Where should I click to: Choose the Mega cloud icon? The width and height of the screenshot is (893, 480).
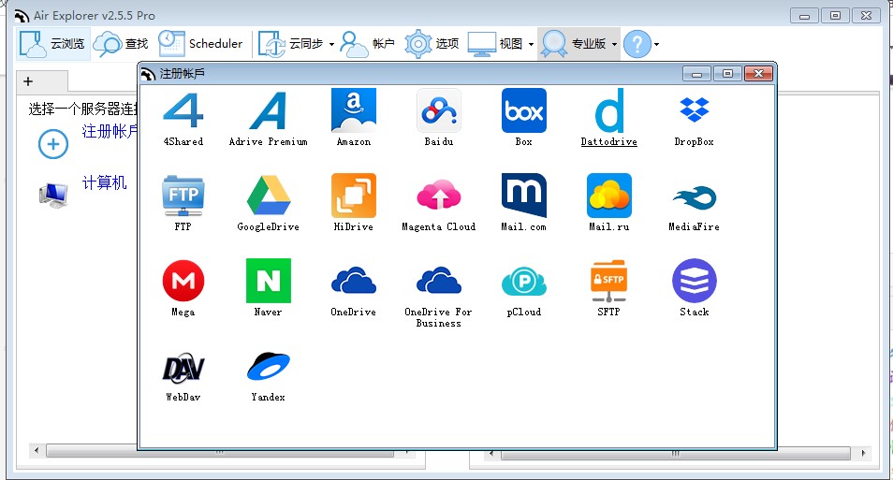(x=183, y=282)
